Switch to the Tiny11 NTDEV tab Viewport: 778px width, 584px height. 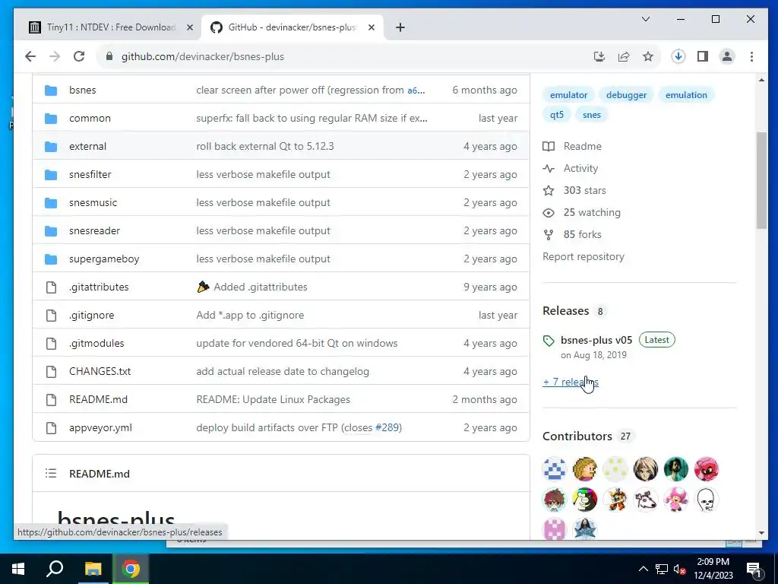(110, 27)
